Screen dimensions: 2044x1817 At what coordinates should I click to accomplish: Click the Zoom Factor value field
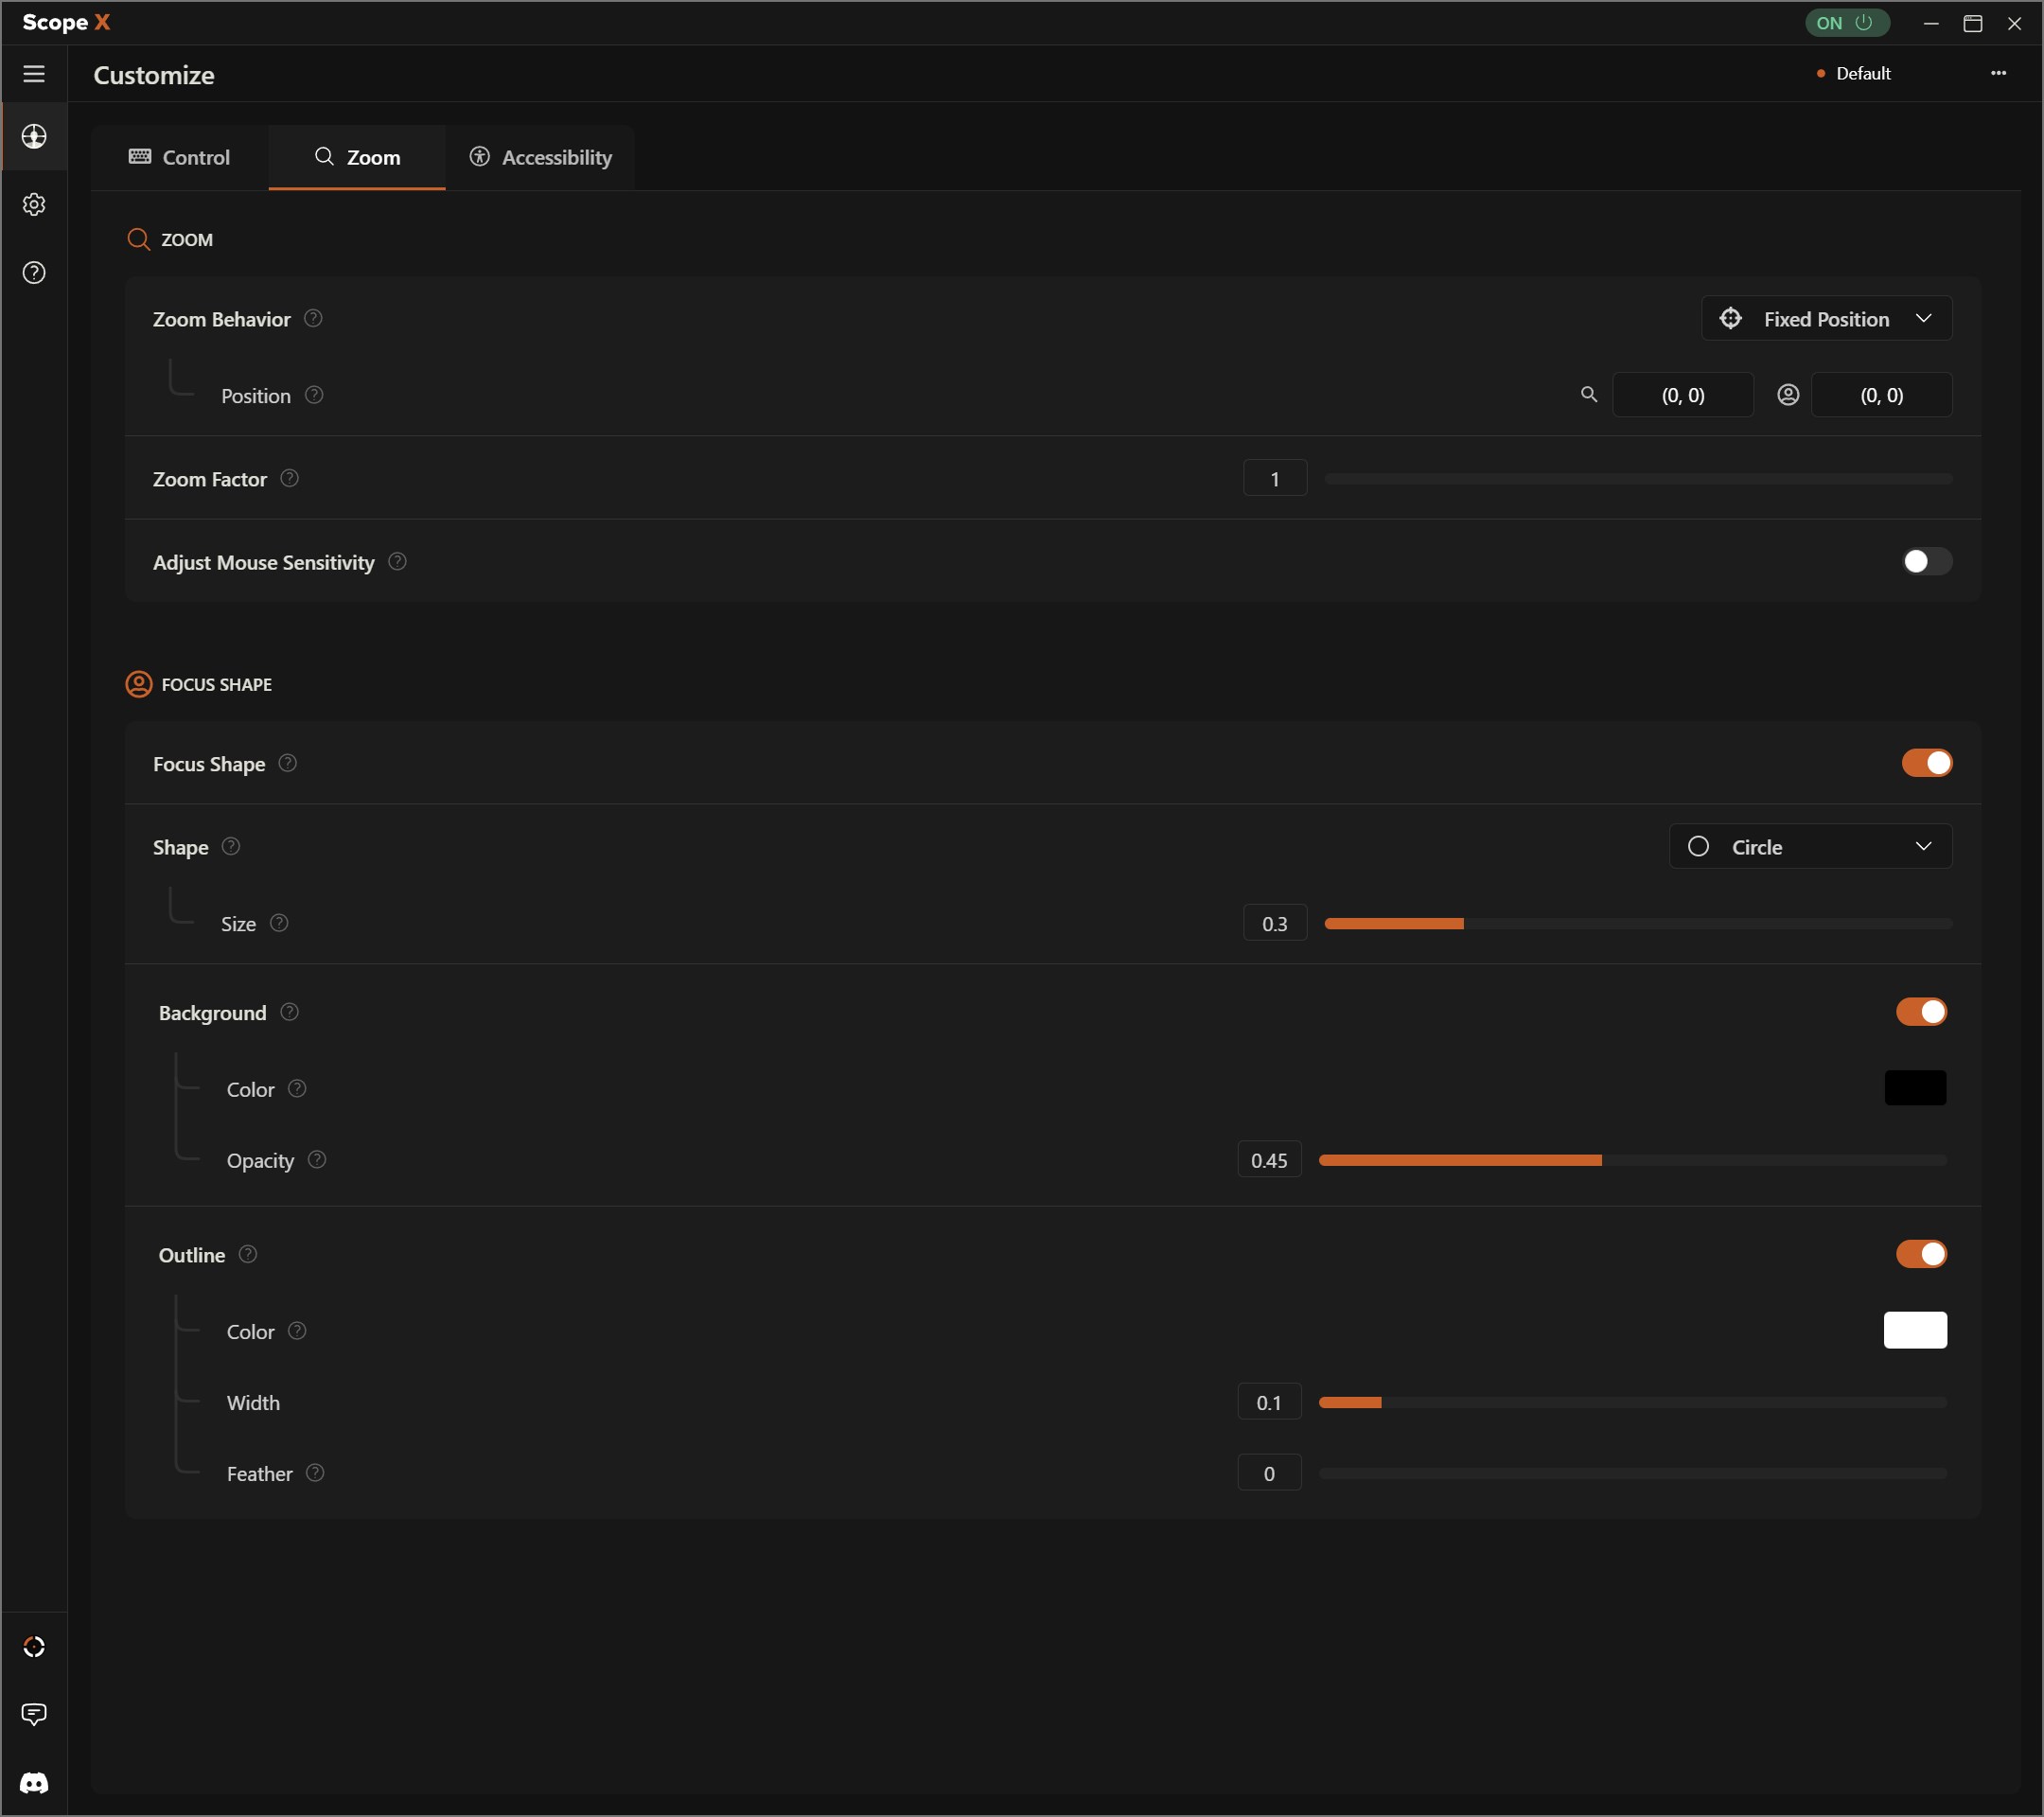click(x=1274, y=478)
